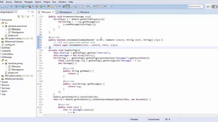Image resolution: width=218 pixels, height=122 pixels.
Task: Open the Navigate menu
Action: (29, 2)
